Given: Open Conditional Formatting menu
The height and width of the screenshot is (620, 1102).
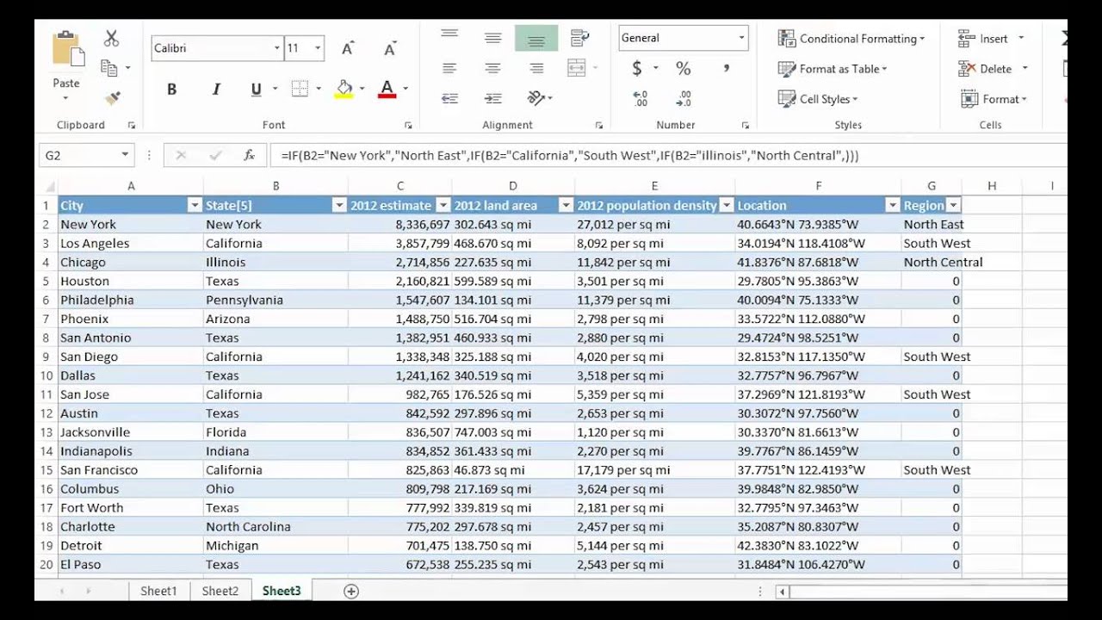Looking at the screenshot, I should point(851,39).
